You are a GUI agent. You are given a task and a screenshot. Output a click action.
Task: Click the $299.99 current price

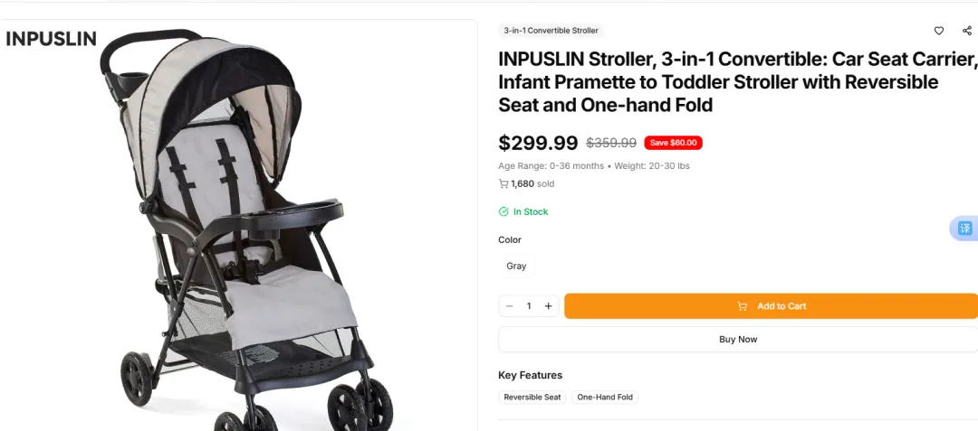point(538,143)
